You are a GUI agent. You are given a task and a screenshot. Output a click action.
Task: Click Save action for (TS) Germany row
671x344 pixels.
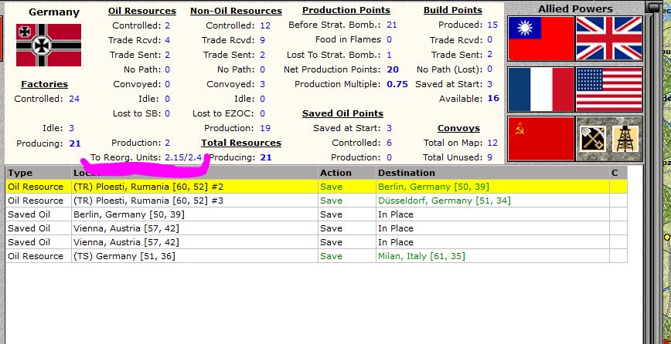[x=331, y=256]
